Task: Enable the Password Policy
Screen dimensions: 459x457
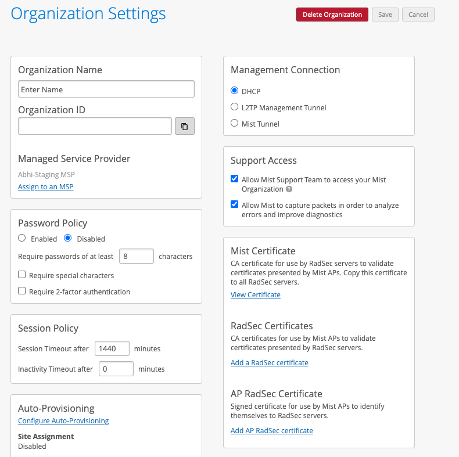Action: pos(22,238)
